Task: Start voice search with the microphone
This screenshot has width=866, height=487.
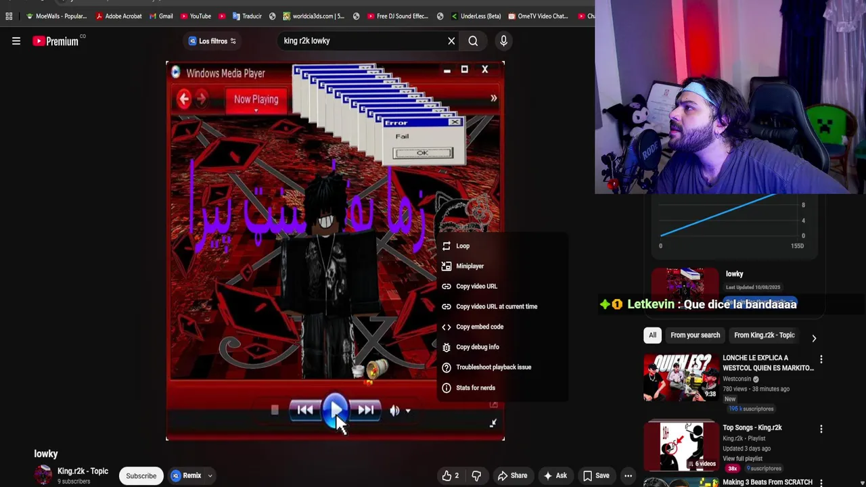Action: tap(503, 41)
